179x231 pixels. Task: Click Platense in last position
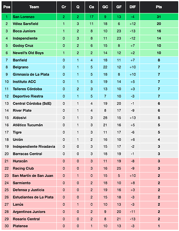click(x=20, y=226)
